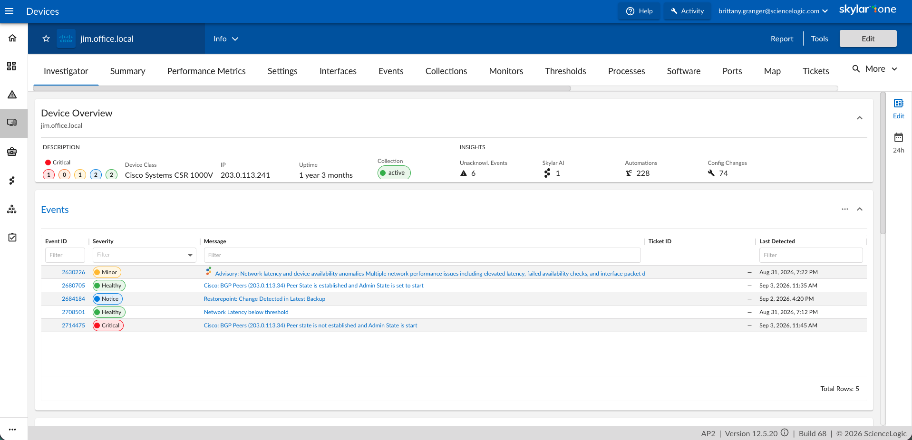Go to the Home page icon

click(x=12, y=38)
